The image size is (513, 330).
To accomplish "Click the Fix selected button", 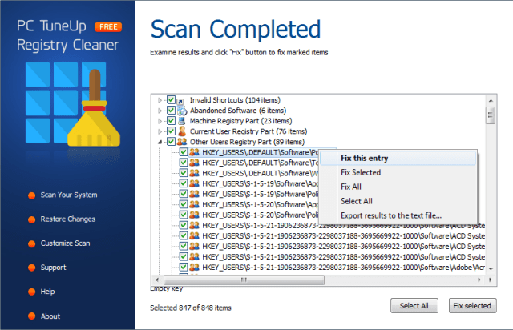I will pyautogui.click(x=472, y=306).
